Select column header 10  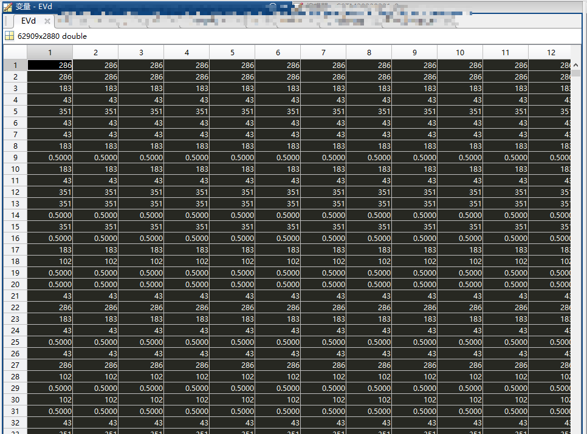click(x=460, y=52)
